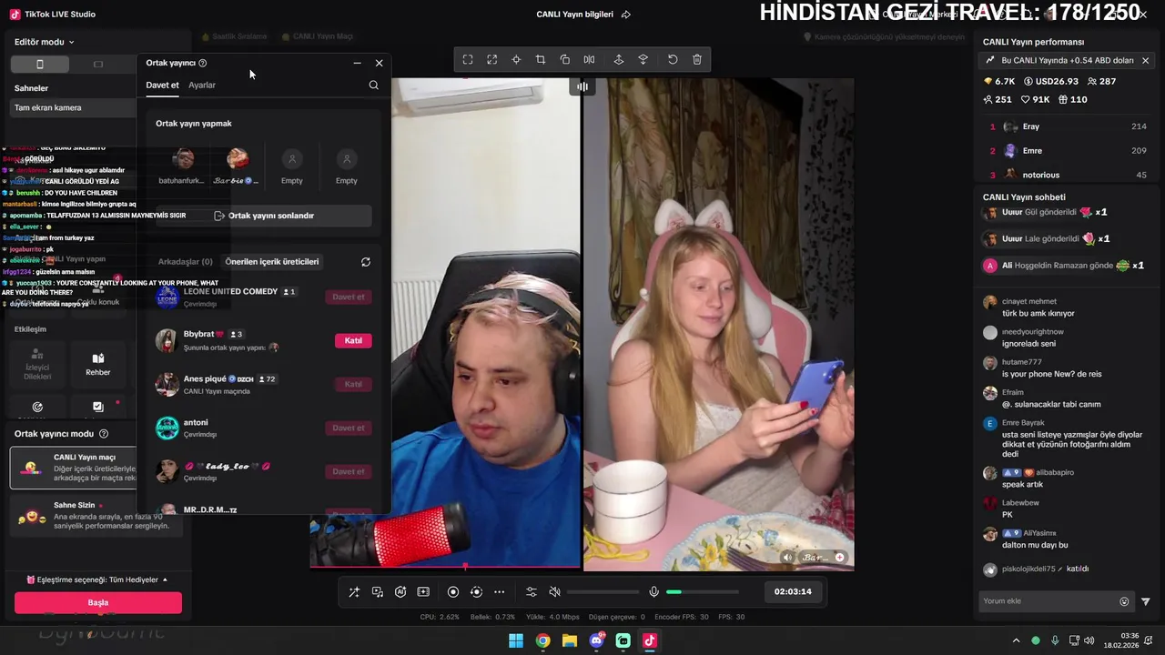Open the Rehber tile in Etkileşim
Image resolution: width=1165 pixels, height=655 pixels.
click(98, 363)
